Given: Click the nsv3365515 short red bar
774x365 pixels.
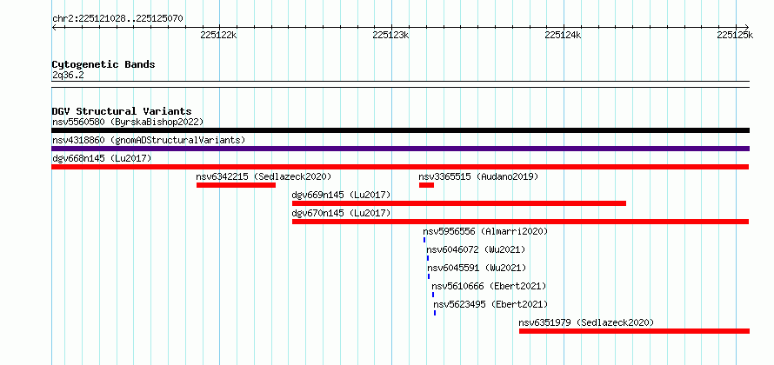Looking at the screenshot, I should [x=426, y=185].
